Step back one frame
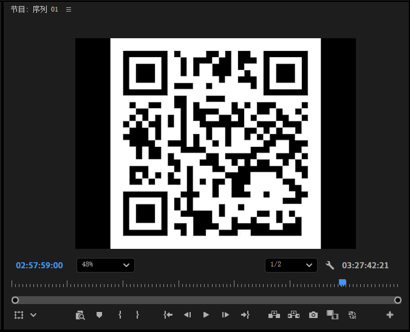 click(x=187, y=315)
